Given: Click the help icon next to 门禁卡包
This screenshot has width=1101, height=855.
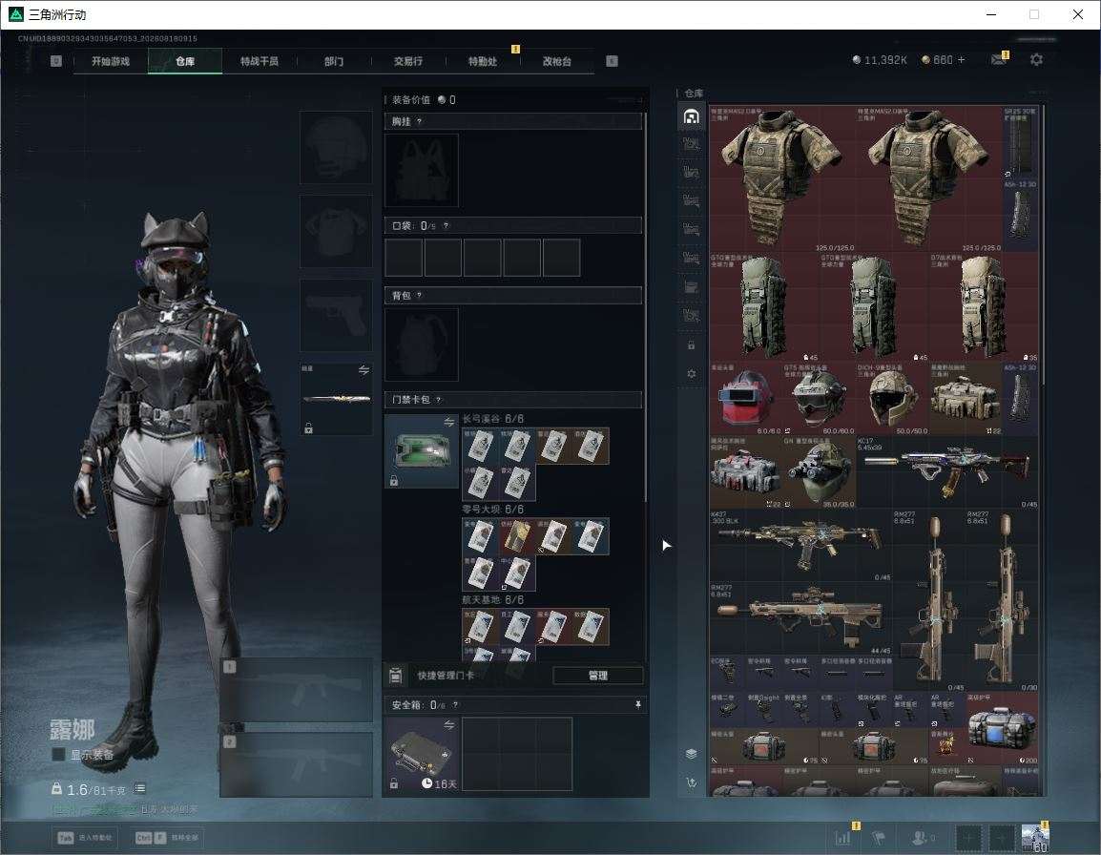Looking at the screenshot, I should pyautogui.click(x=438, y=400).
